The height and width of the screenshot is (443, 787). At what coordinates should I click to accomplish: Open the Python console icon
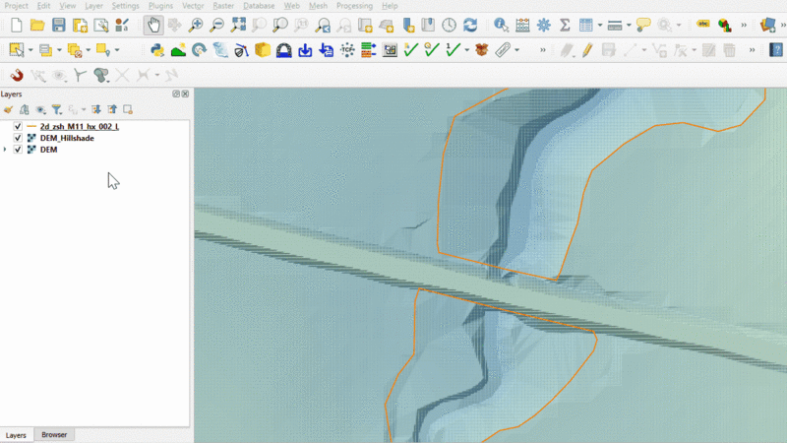pyautogui.click(x=156, y=49)
